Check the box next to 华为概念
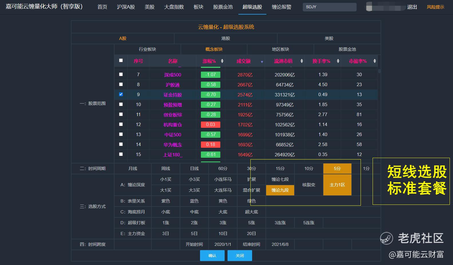Image resolution: width=453 pixels, height=265 pixels. (121, 144)
